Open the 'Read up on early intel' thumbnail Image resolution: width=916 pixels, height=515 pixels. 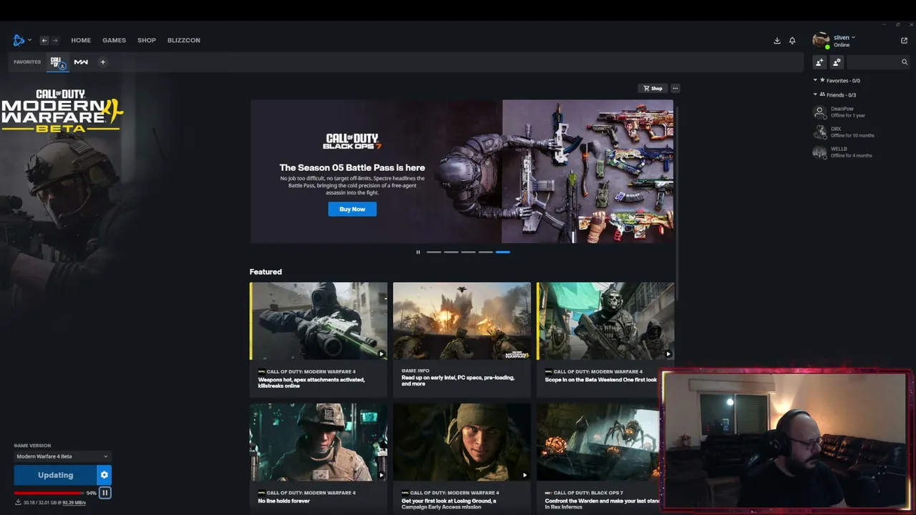click(x=462, y=321)
